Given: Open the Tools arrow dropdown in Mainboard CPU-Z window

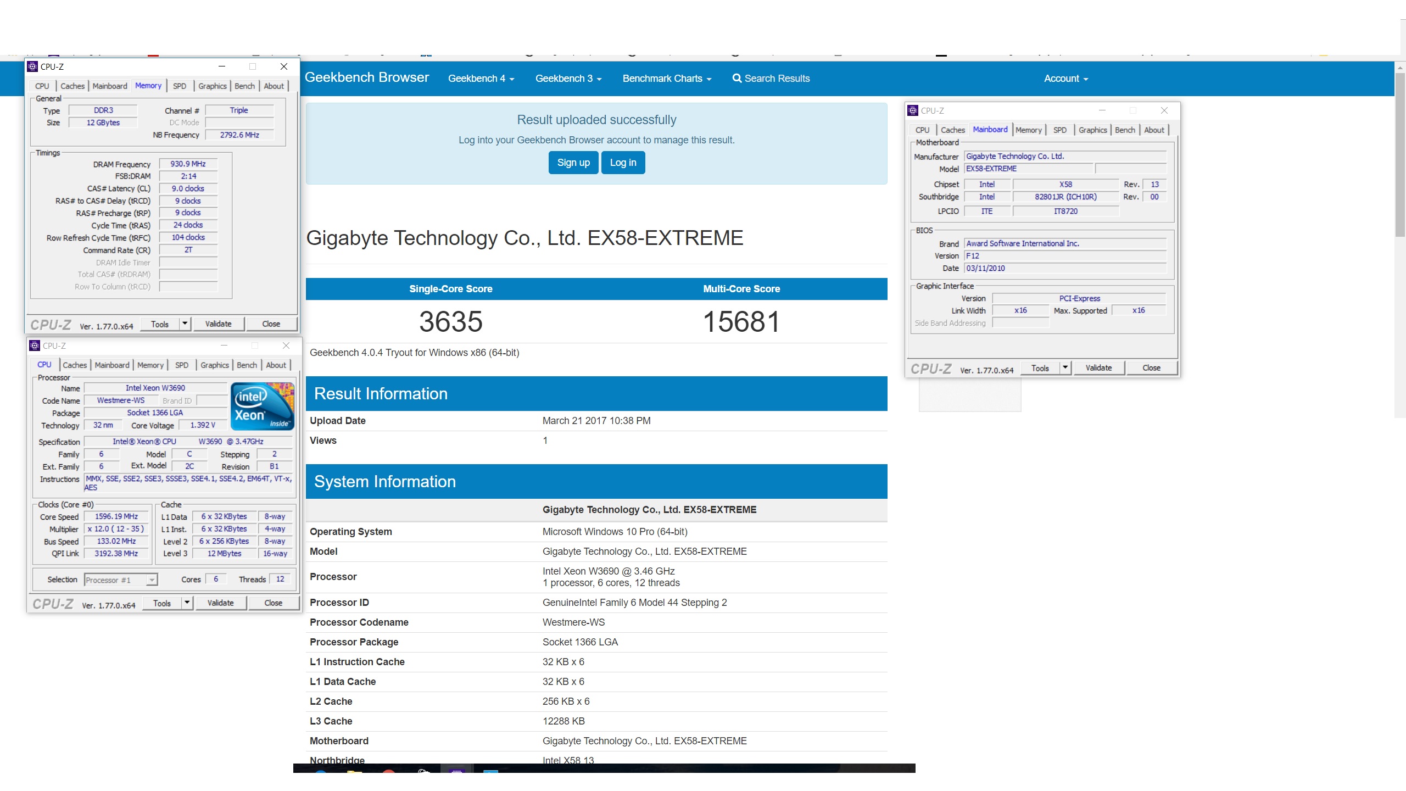Looking at the screenshot, I should 1065,367.
